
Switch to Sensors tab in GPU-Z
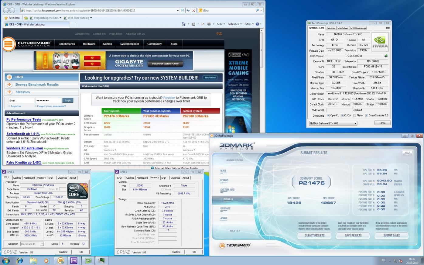[331, 28]
